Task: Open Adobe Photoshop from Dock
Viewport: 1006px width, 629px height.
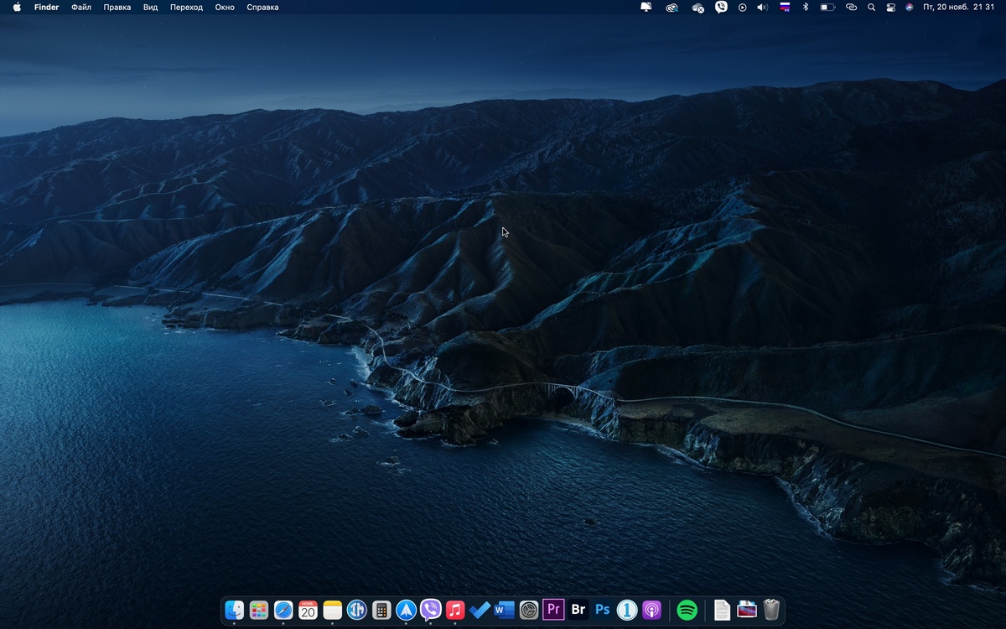Action: [603, 610]
